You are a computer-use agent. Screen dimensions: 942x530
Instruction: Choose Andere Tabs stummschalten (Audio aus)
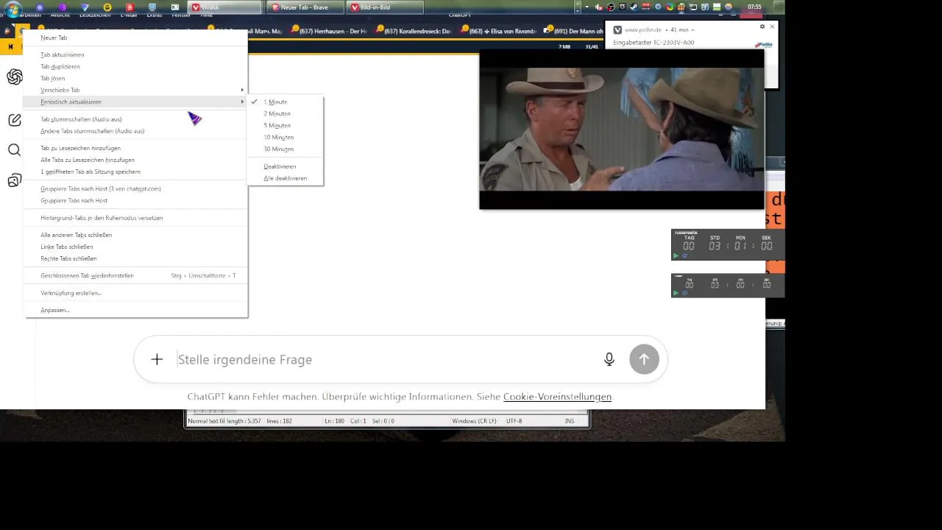(136, 131)
